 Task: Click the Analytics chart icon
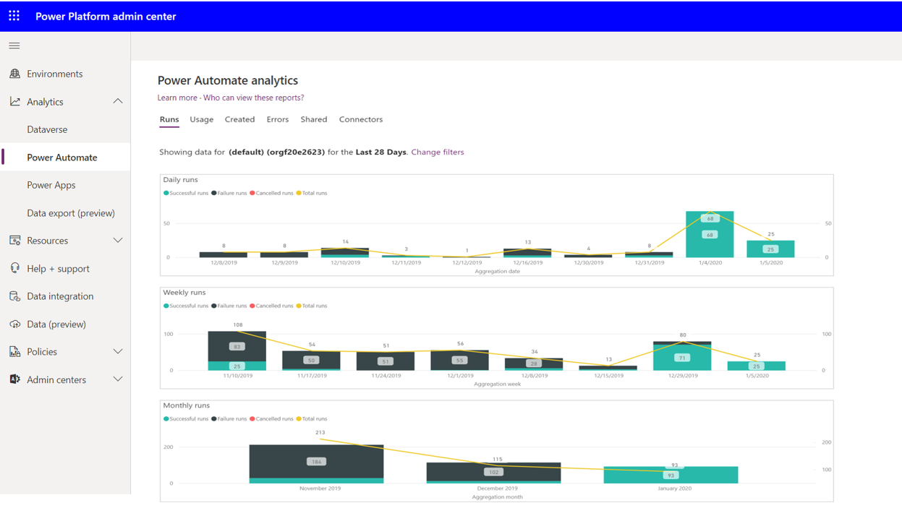point(14,102)
